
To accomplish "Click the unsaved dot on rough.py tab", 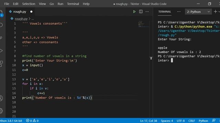I will [x=31, y=12].
